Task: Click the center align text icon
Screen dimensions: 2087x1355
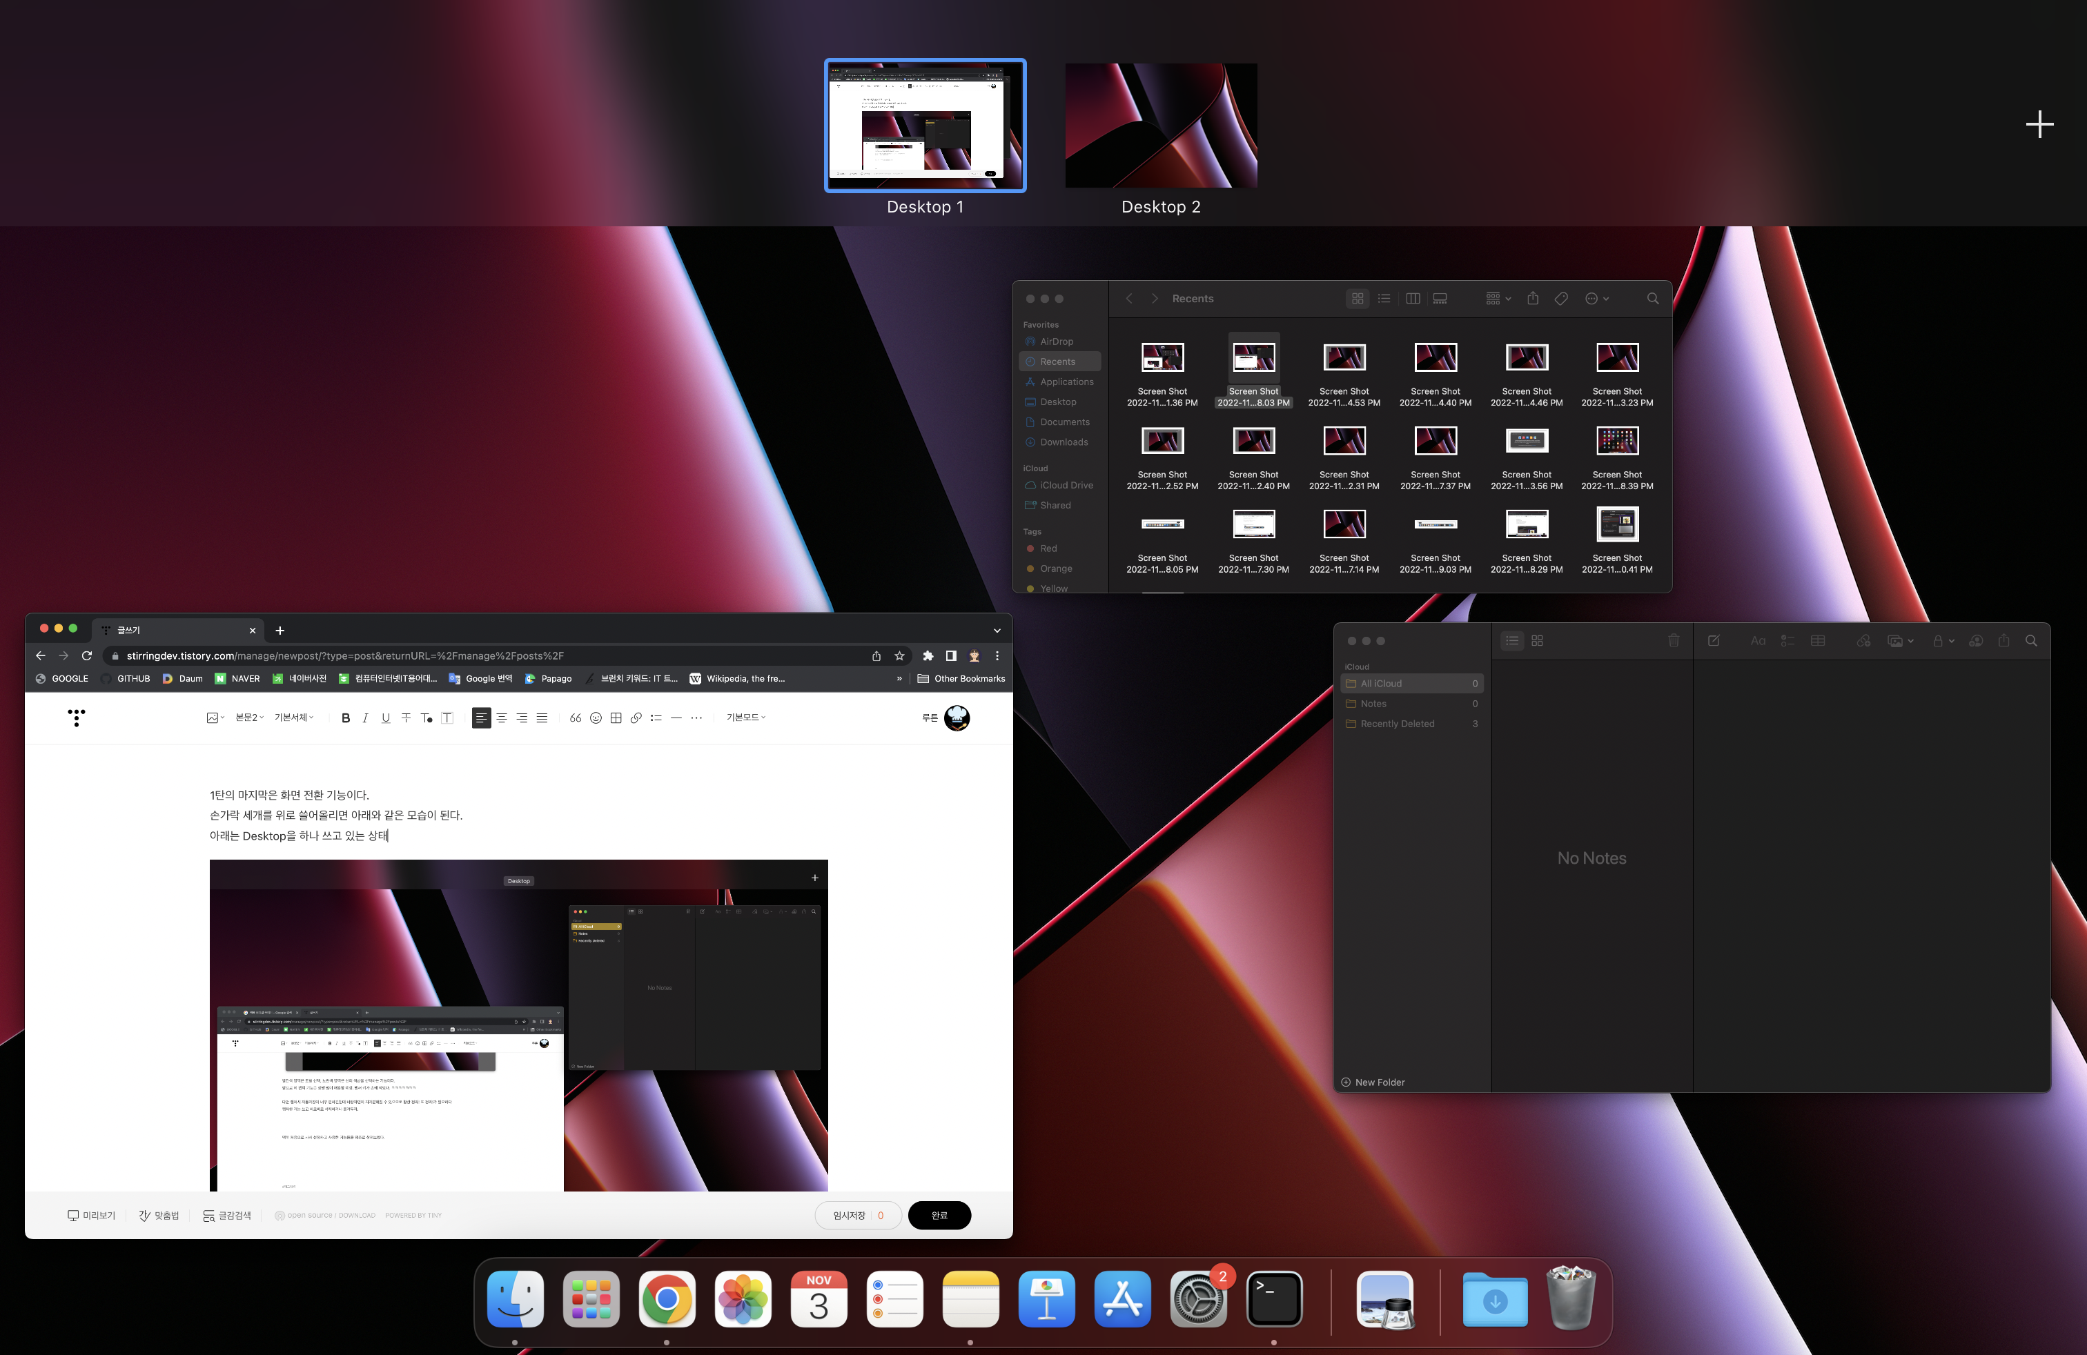Action: (x=502, y=718)
